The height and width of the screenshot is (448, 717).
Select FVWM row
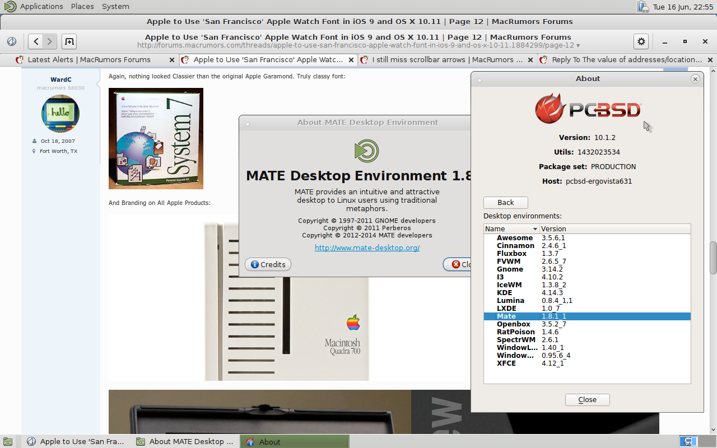pyautogui.click(x=587, y=262)
